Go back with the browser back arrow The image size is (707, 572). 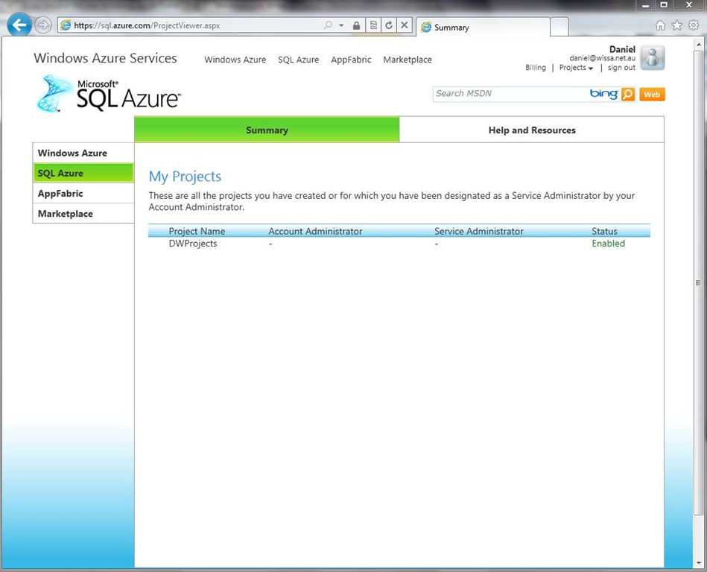(19, 25)
